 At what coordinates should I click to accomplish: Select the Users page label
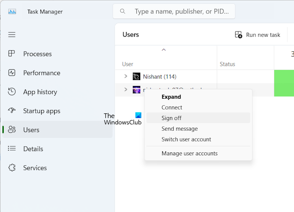(x=31, y=130)
